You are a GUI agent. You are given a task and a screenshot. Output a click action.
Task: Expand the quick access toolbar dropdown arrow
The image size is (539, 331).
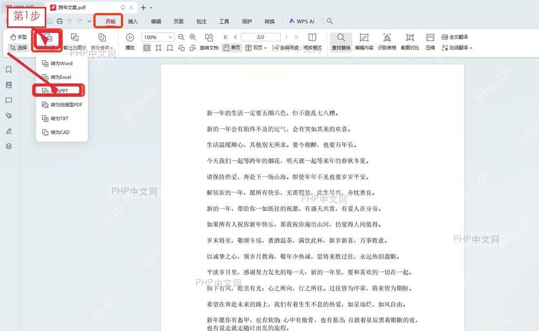89,22
